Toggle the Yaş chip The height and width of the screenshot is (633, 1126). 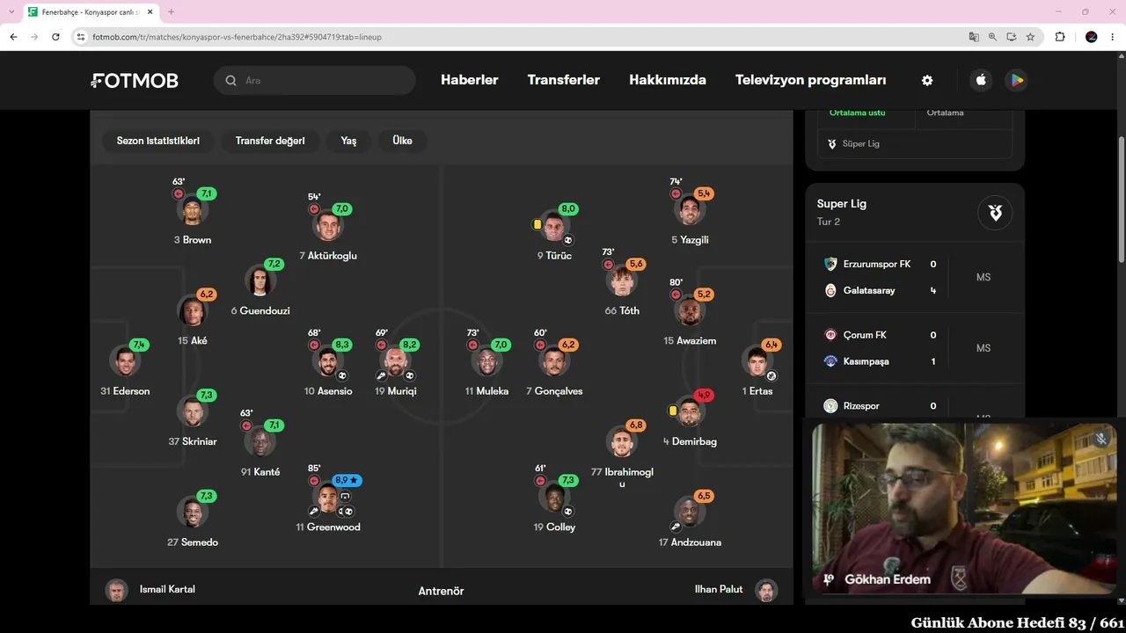(348, 141)
